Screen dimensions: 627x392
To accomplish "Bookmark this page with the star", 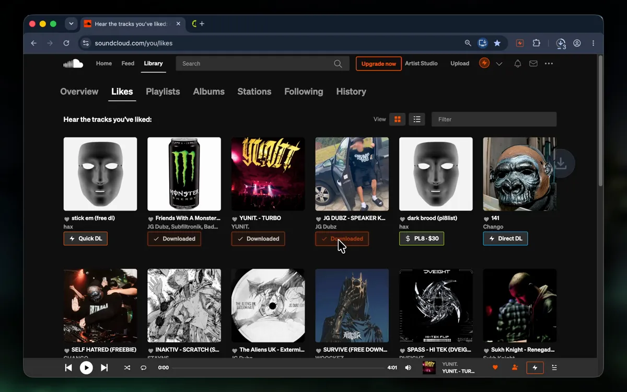I will pyautogui.click(x=497, y=43).
